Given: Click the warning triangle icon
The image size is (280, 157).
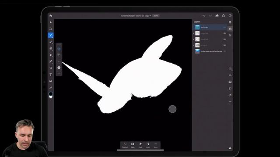Looking at the screenshot, I should pos(230,148).
